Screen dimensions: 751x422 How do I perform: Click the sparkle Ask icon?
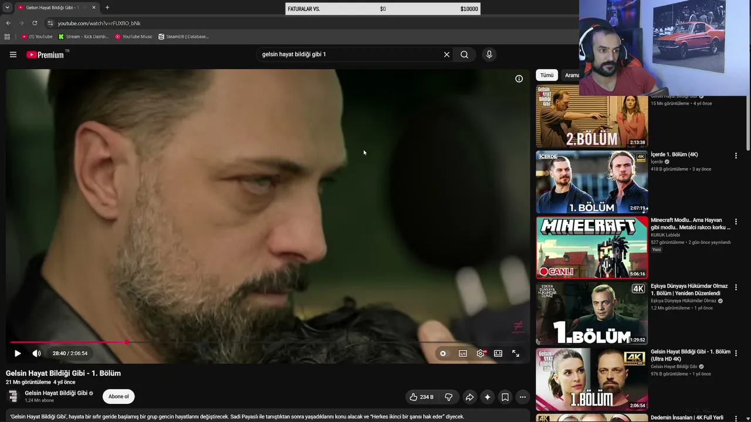pyautogui.click(x=487, y=397)
